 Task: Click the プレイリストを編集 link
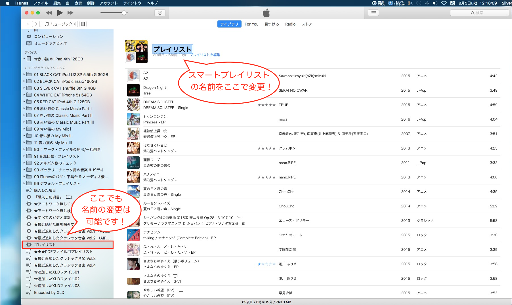pos(205,55)
